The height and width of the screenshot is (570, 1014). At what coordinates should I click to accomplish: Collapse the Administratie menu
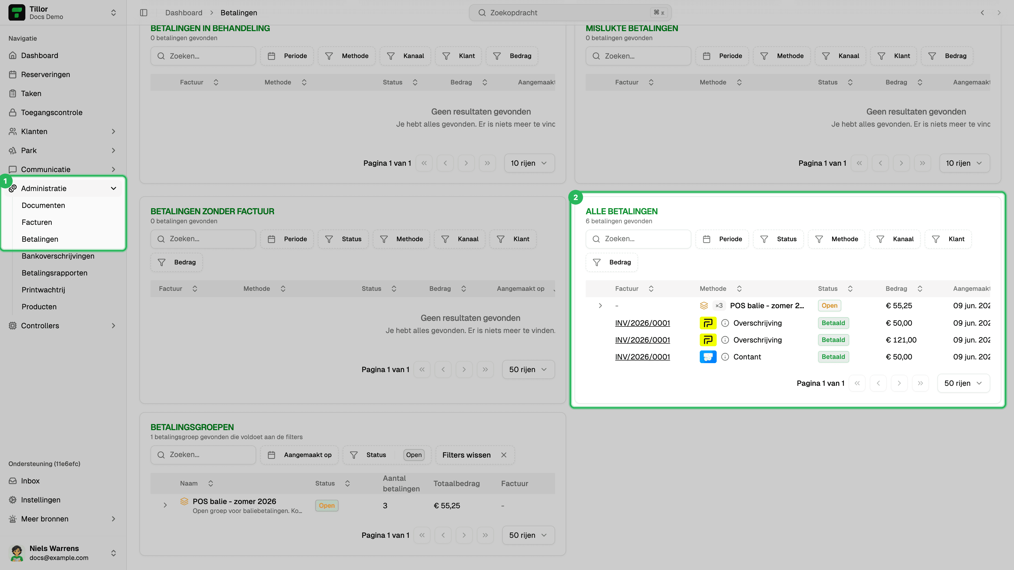pyautogui.click(x=63, y=188)
